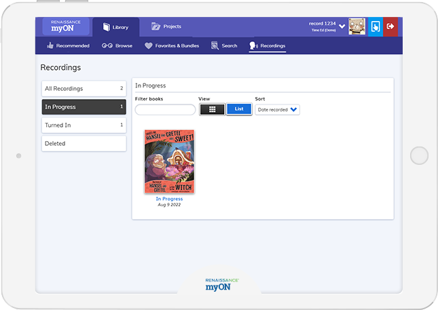The width and height of the screenshot is (438, 310).
Task: Click the count 2 beside All Recordings
Action: click(x=122, y=88)
